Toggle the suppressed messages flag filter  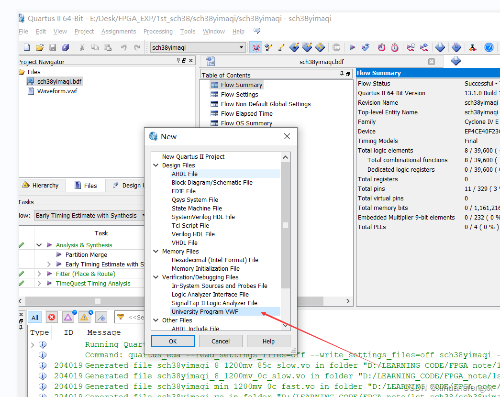(101, 317)
